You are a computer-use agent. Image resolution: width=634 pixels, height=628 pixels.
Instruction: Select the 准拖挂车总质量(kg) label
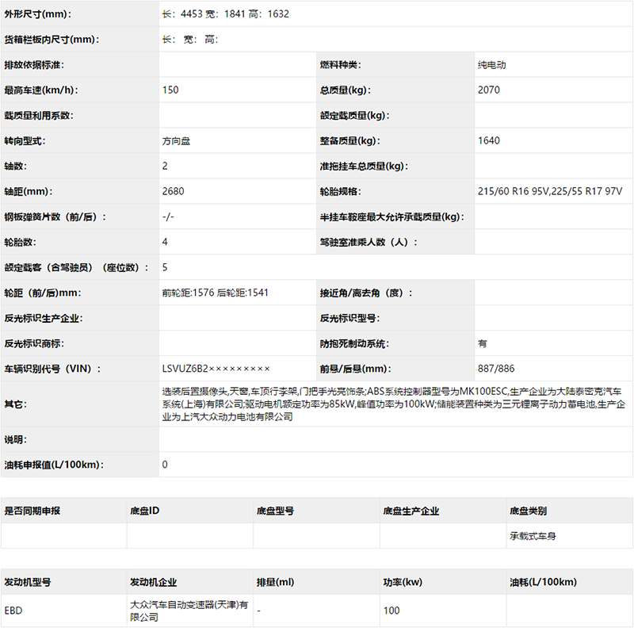click(x=364, y=167)
